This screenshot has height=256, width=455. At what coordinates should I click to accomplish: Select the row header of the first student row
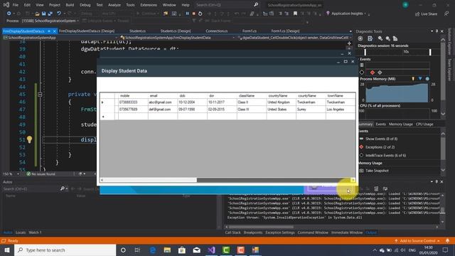tap(107, 102)
